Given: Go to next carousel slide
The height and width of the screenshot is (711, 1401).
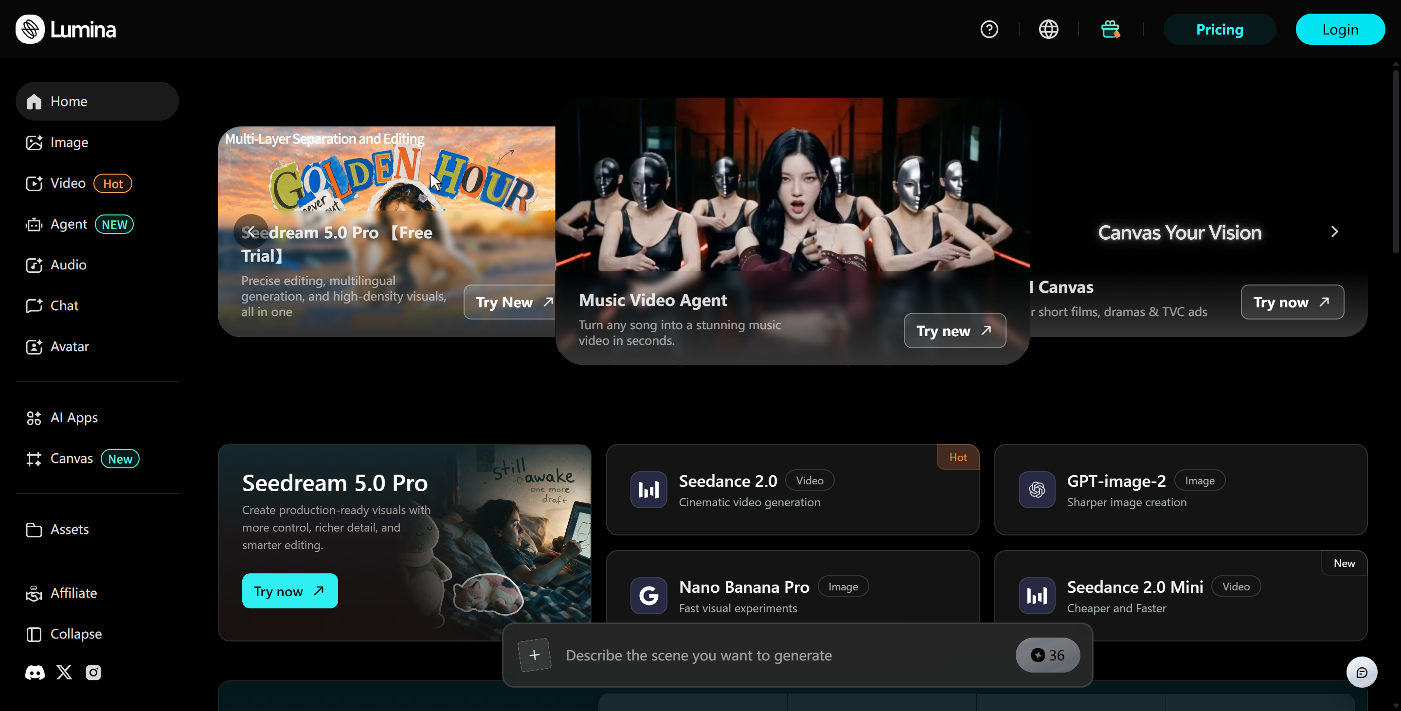Looking at the screenshot, I should tap(1335, 232).
